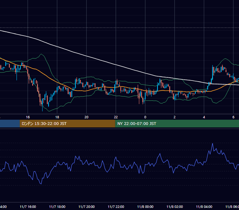Select the "4" hour label on price chart axis
The width and height of the screenshot is (239, 210).
pos(204,117)
